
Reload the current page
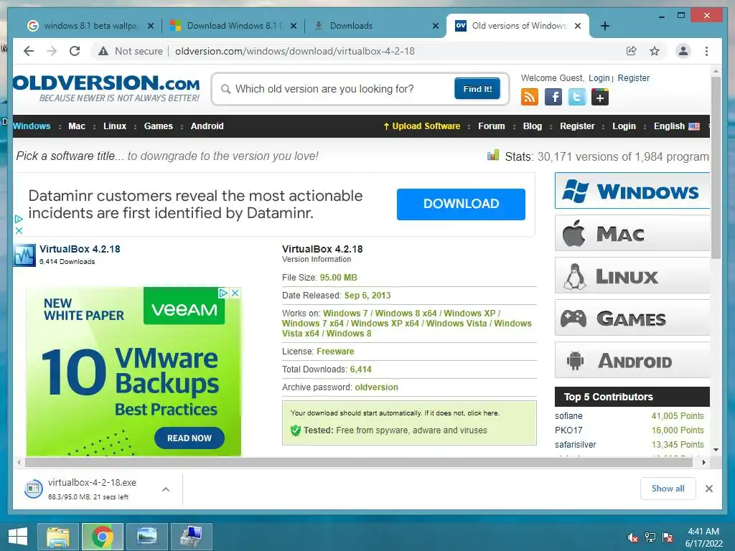pos(75,51)
